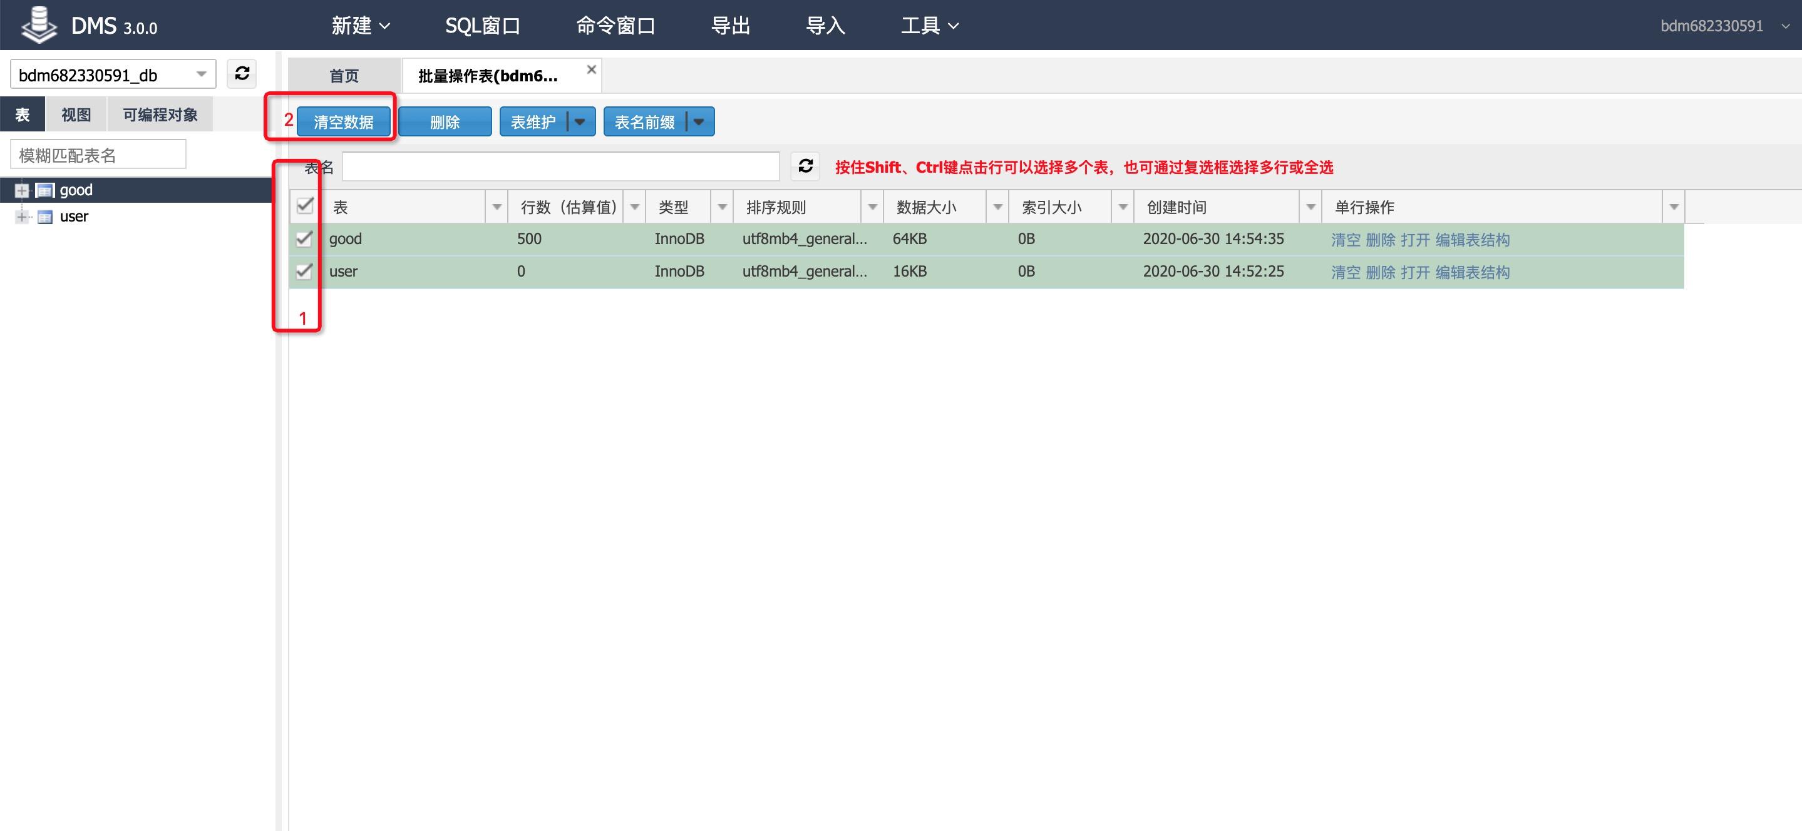Click the 表名 filter input field
Viewport: 1802px width, 831px height.
(560, 166)
